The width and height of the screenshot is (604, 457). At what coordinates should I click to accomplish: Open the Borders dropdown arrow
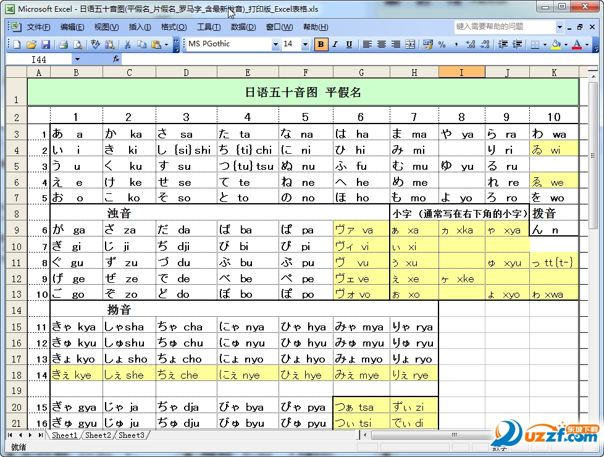[x=545, y=44]
